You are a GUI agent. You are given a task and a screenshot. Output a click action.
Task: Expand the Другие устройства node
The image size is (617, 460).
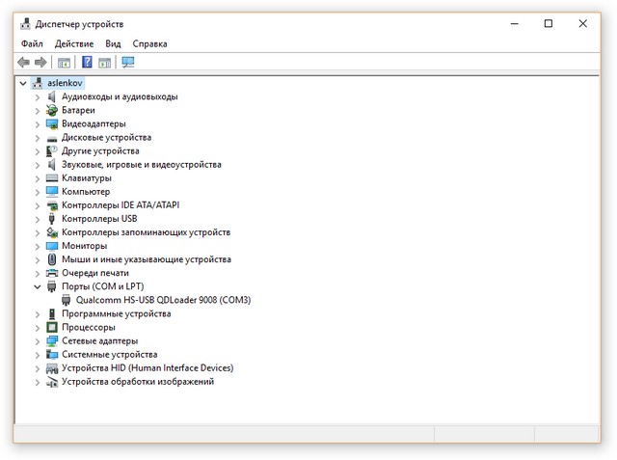tap(38, 151)
